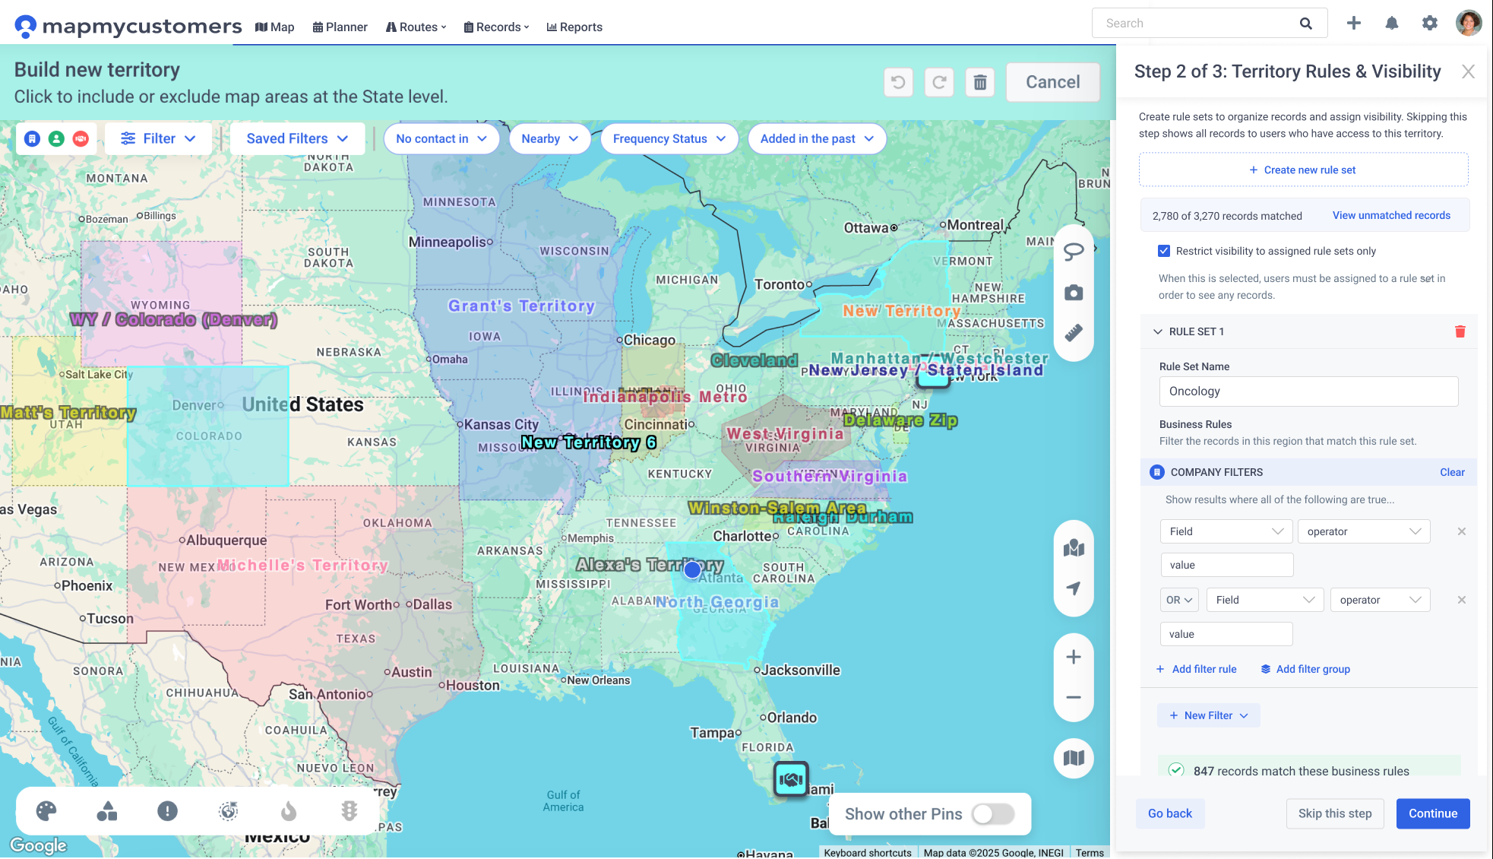
Task: Open Frequency Status dropdown
Action: click(x=669, y=138)
